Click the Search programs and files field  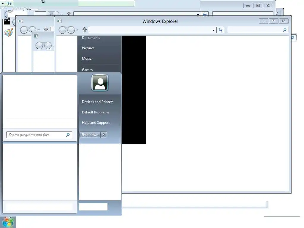pos(39,135)
